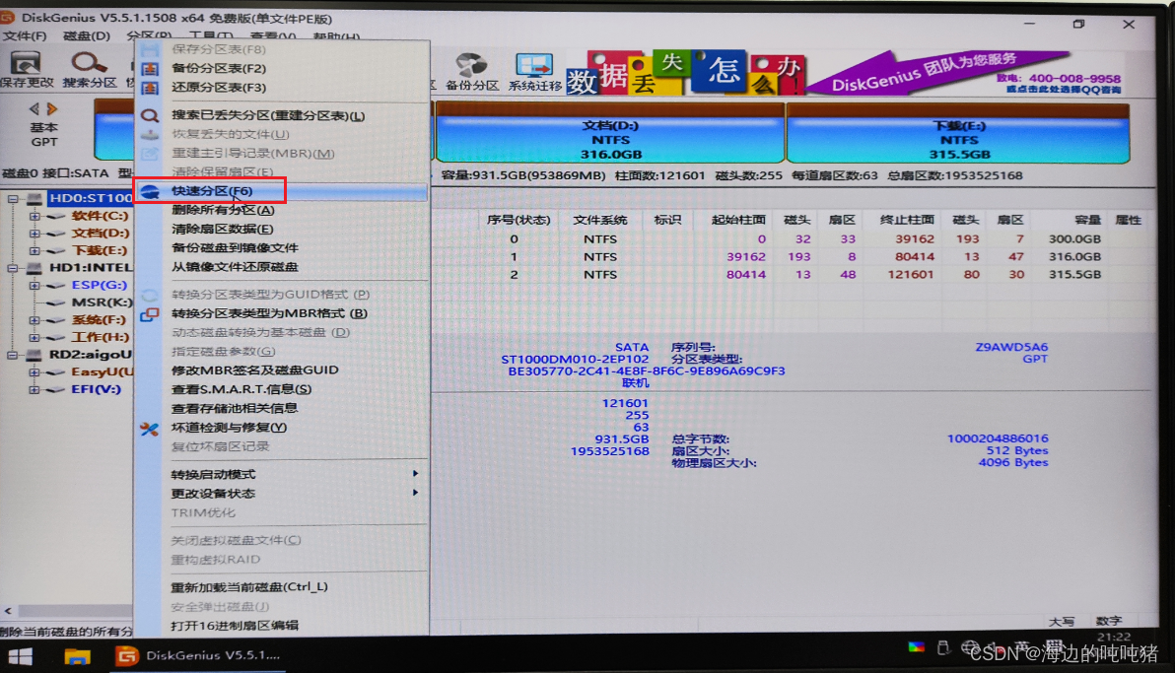Open the 磁盘(D) menu in menu bar

86,36
